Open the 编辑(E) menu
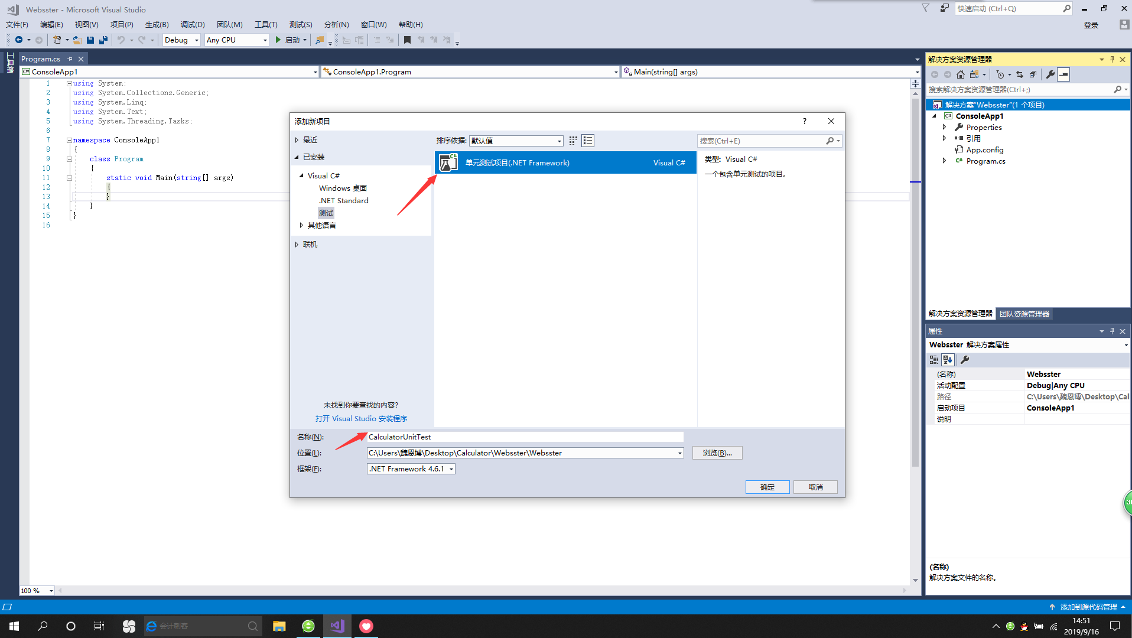This screenshot has width=1132, height=638. [x=51, y=24]
